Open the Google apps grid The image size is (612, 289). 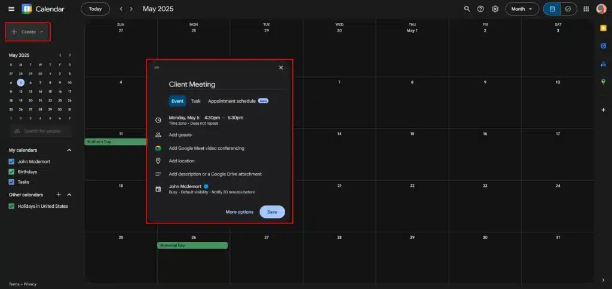pyautogui.click(x=586, y=9)
